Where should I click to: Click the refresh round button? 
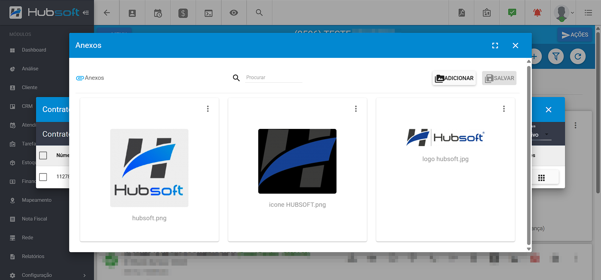(578, 57)
